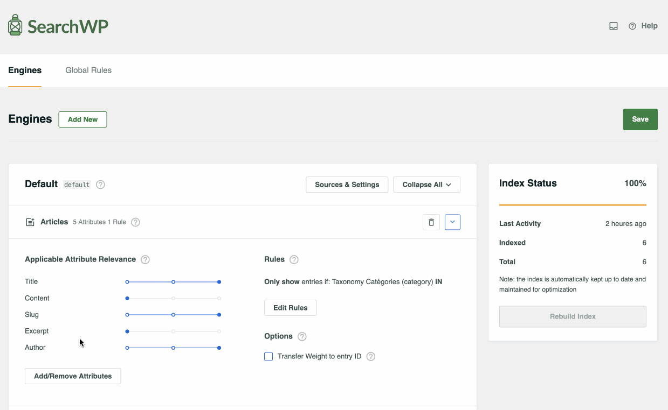
Task: Click the Help question mark icon
Action: (x=632, y=26)
